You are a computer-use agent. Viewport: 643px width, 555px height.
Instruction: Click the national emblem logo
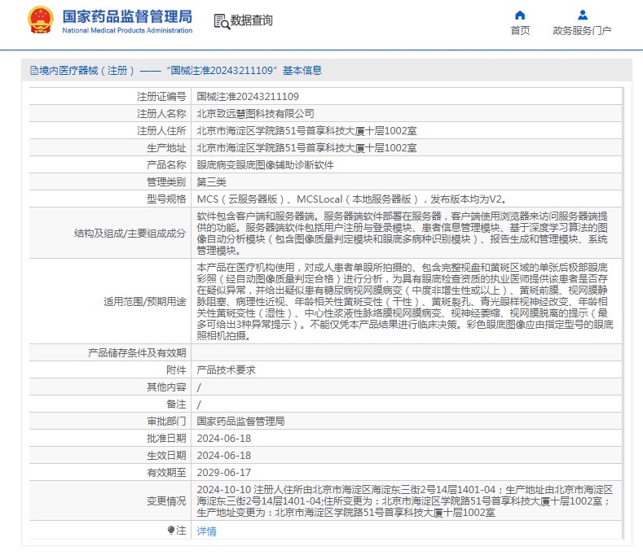coord(41,20)
